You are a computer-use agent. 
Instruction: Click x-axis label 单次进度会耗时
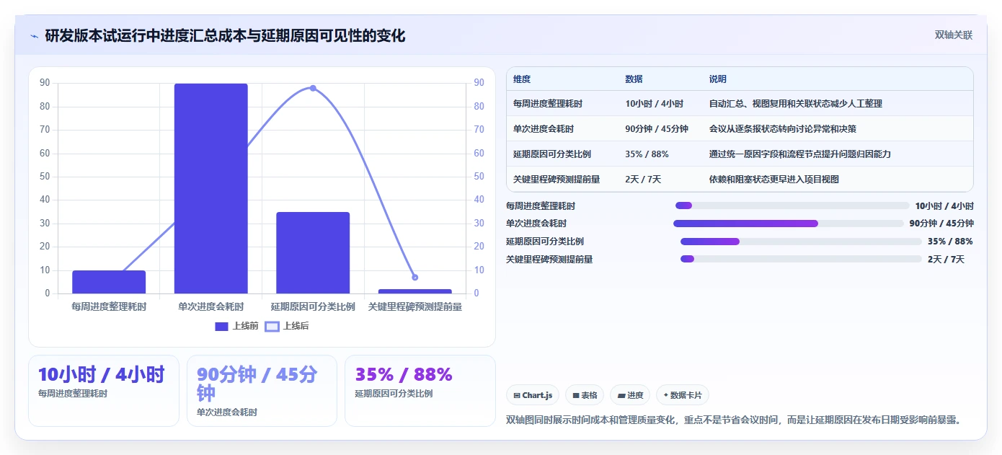[x=211, y=307]
